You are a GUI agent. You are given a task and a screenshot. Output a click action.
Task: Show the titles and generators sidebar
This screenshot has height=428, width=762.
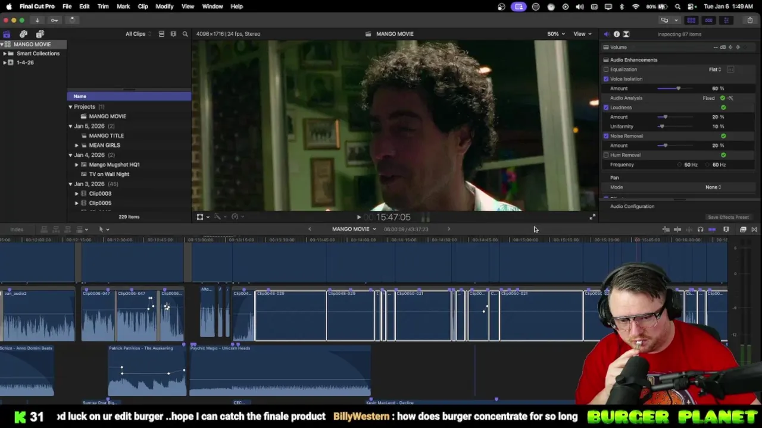pos(40,34)
